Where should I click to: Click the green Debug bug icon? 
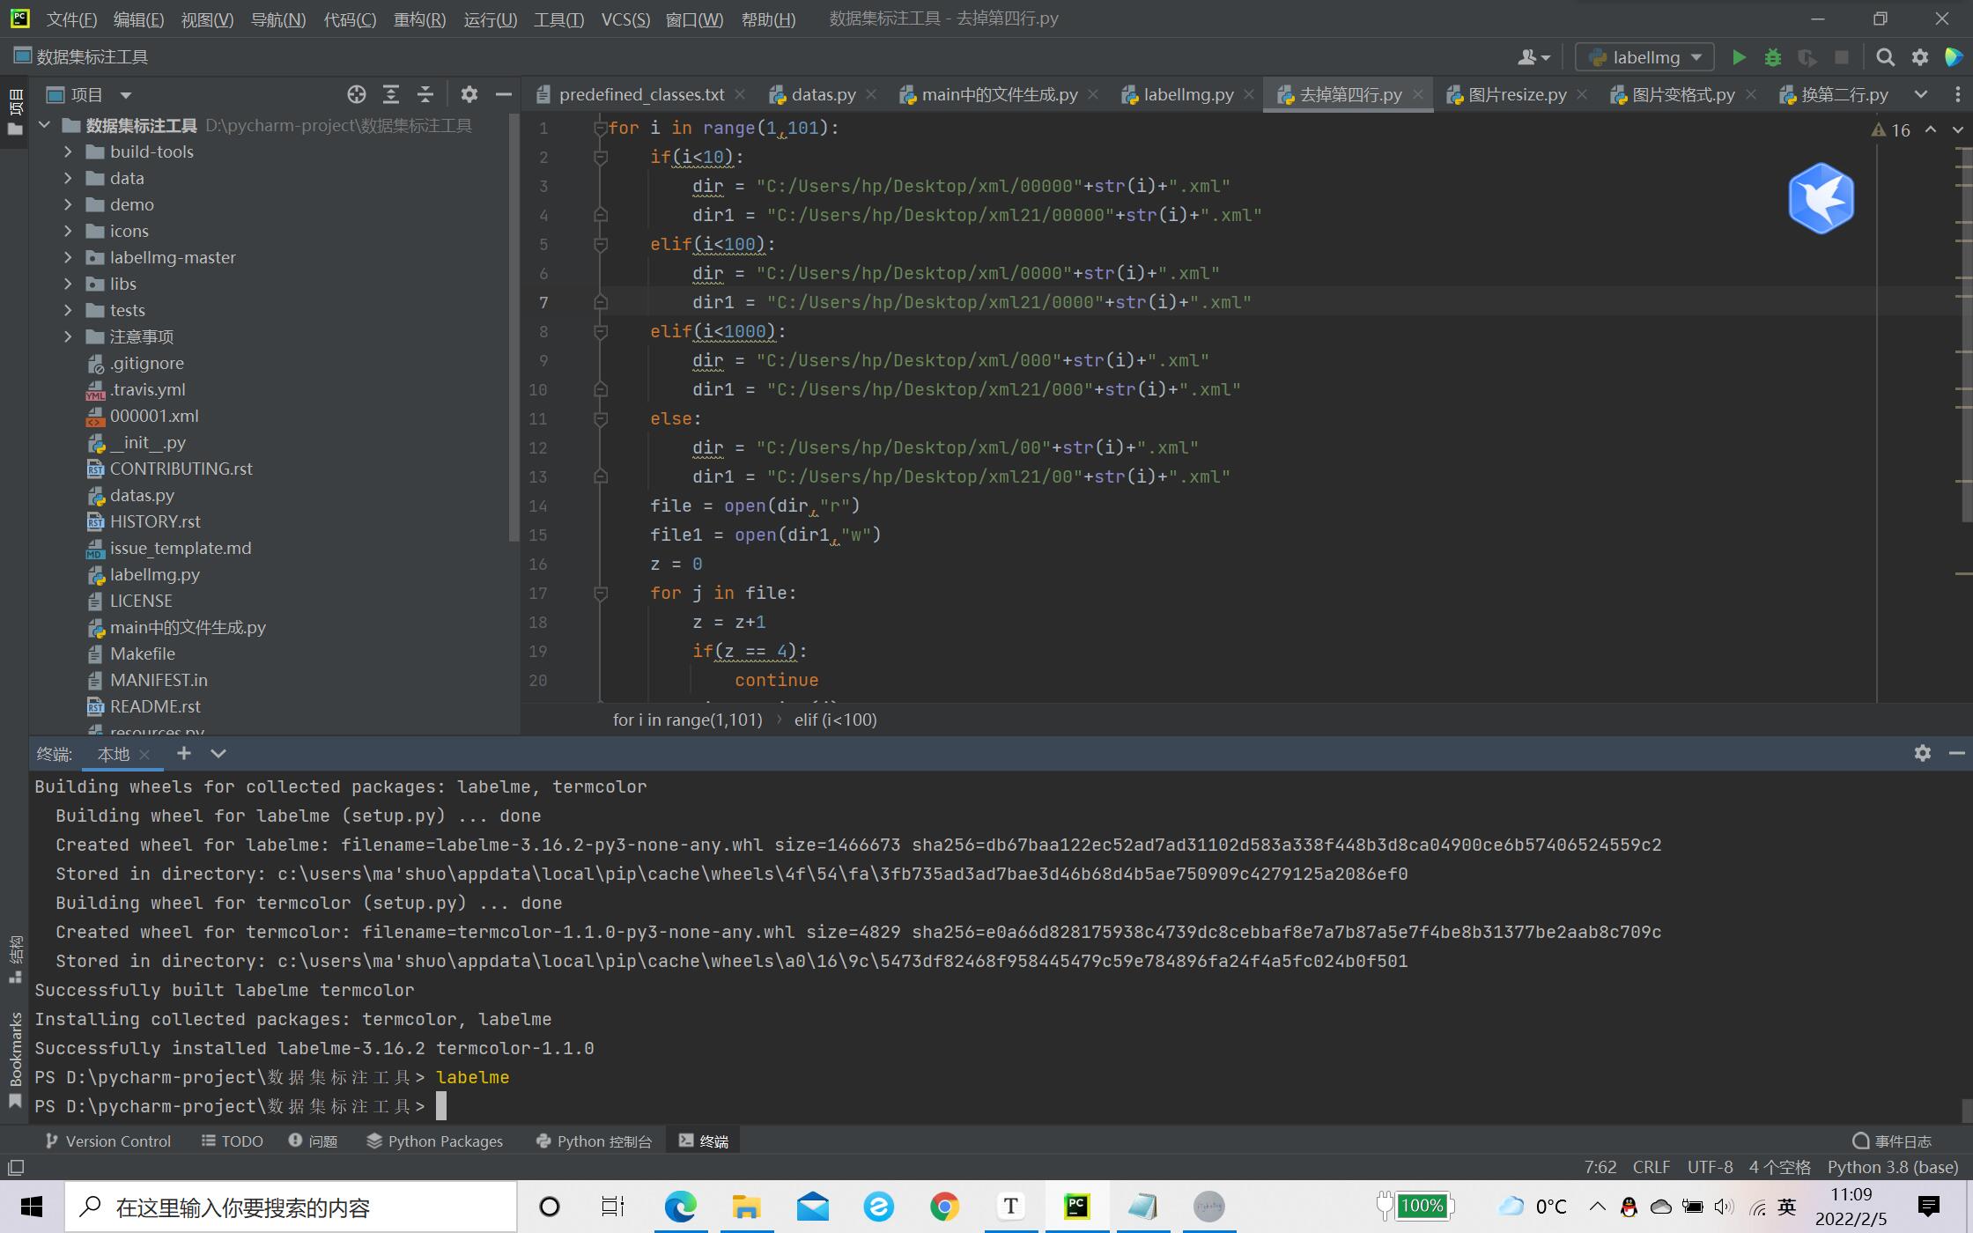tap(1773, 57)
